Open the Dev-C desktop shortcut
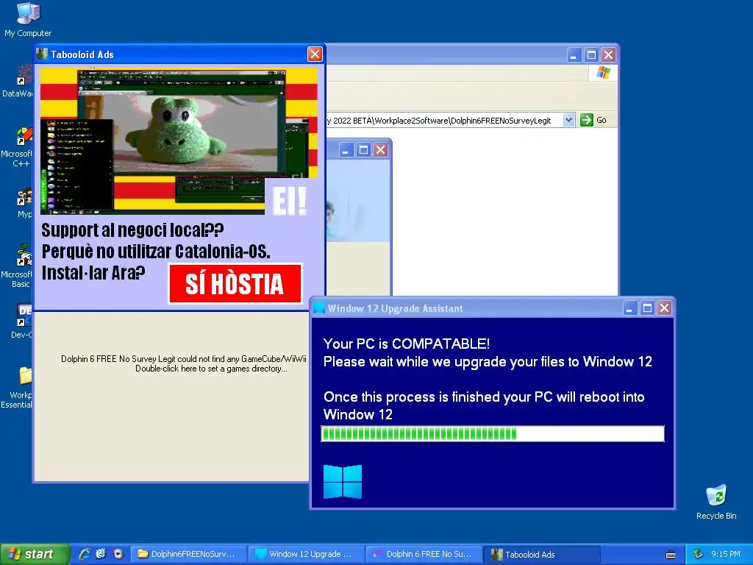This screenshot has width=753, height=565. [21, 321]
